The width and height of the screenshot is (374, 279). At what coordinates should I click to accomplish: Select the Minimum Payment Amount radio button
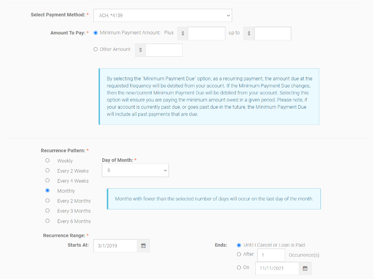[x=95, y=33]
